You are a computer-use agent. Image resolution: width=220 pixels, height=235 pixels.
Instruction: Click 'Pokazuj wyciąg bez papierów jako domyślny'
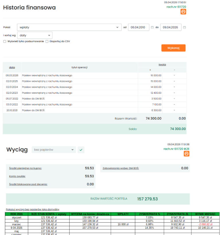click(32, 209)
